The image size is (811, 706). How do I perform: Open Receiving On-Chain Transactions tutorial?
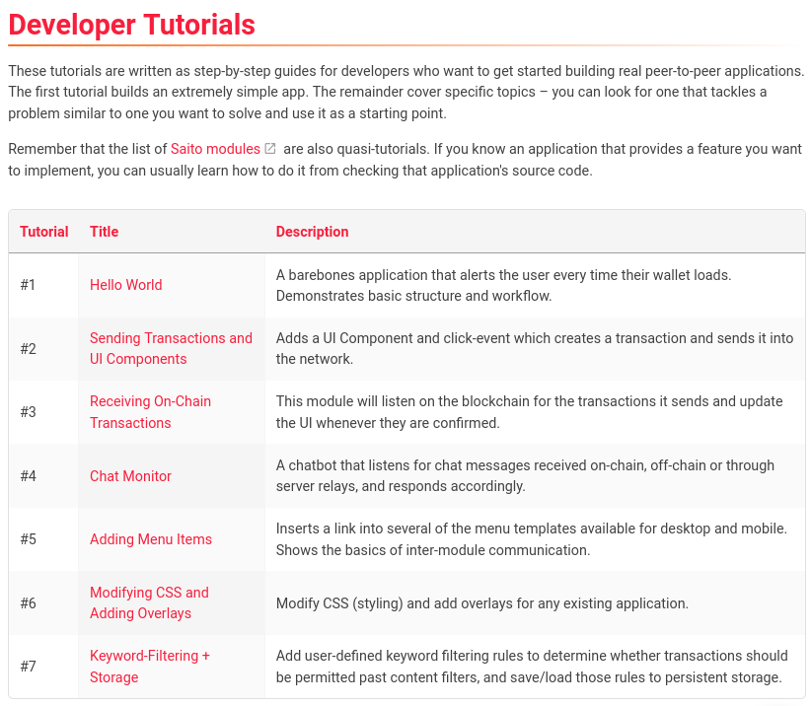coord(150,412)
